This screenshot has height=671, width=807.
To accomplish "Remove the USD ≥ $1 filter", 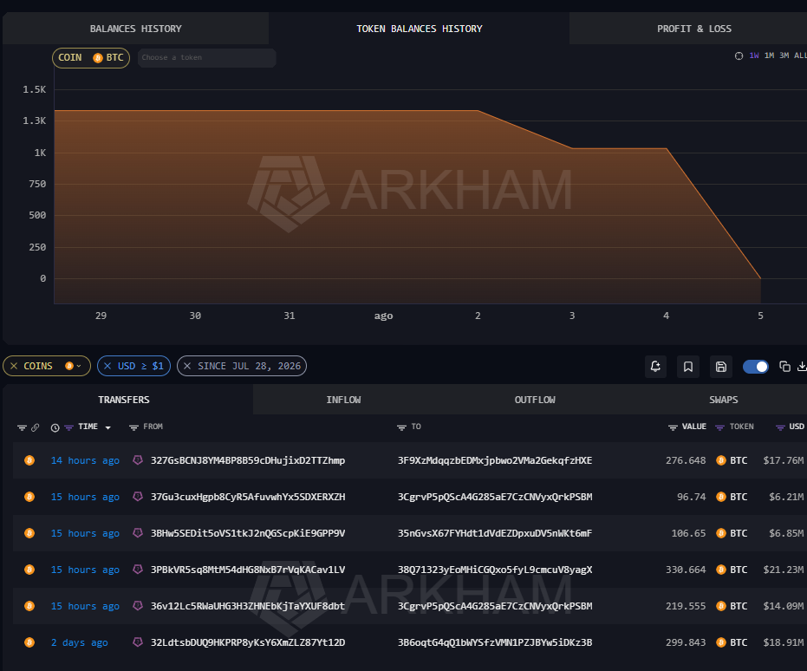I will pos(107,366).
